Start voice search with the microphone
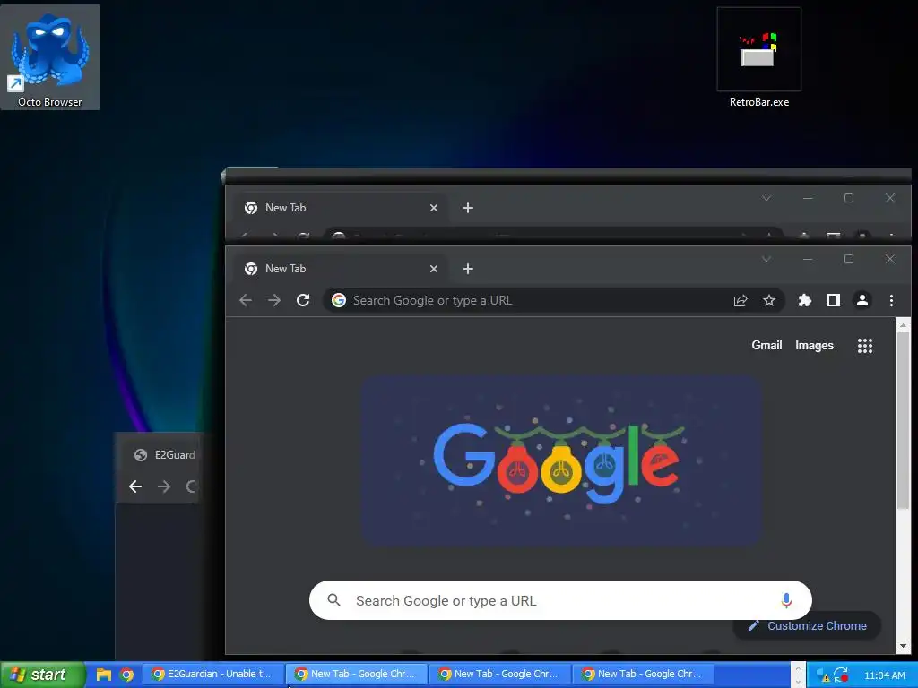The width and height of the screenshot is (918, 688). click(x=786, y=600)
